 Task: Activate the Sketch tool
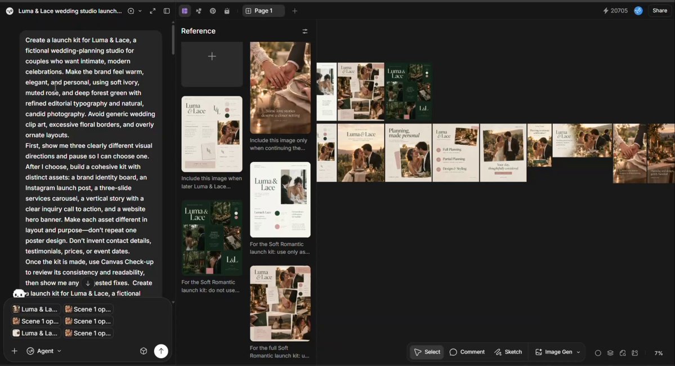[508, 352]
